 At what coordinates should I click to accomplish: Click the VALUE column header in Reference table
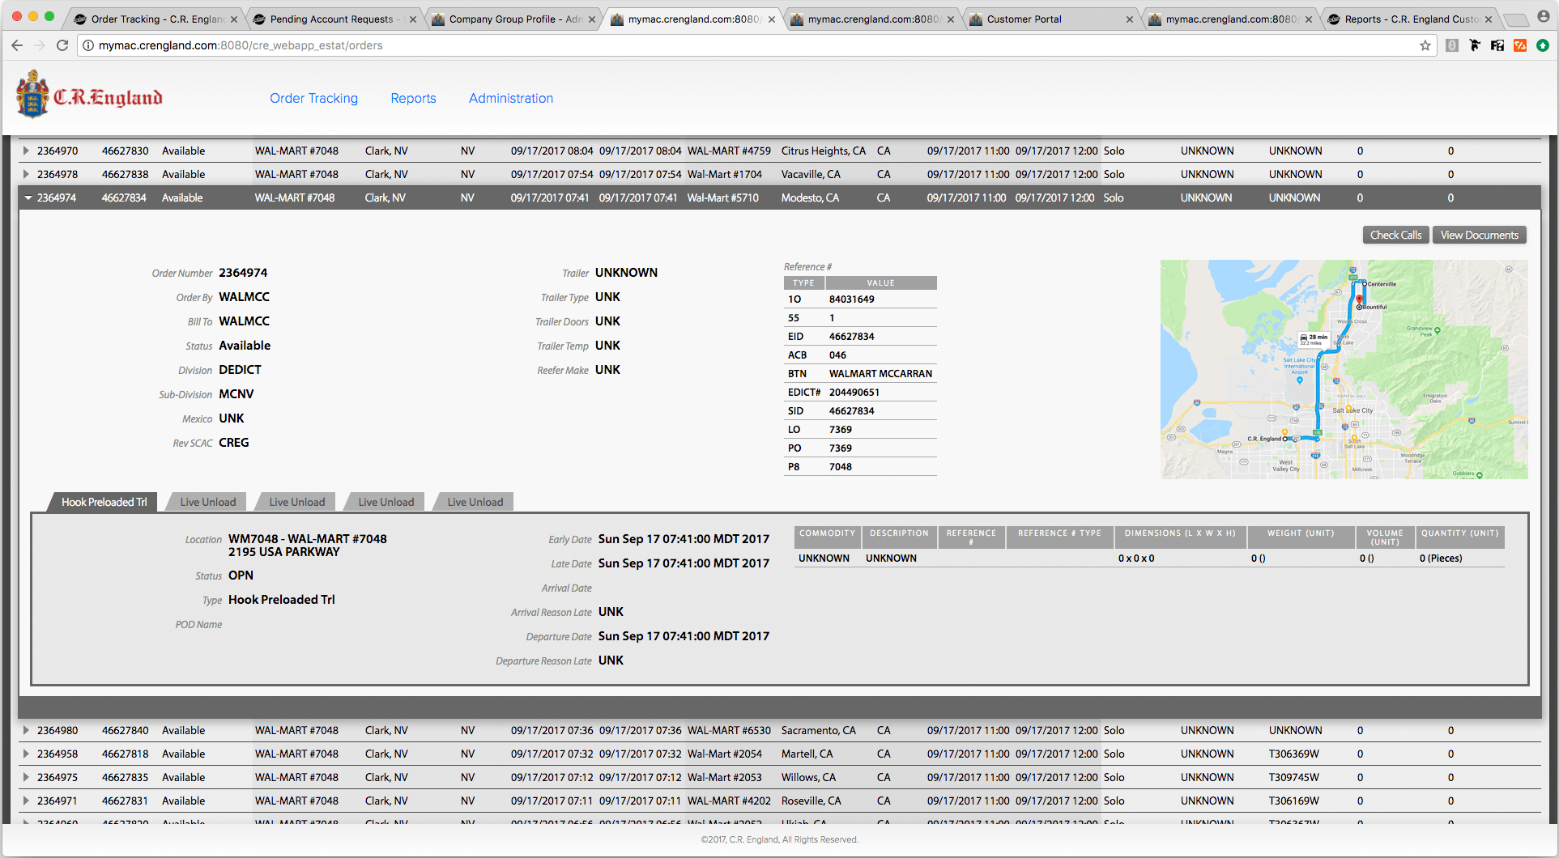click(880, 282)
